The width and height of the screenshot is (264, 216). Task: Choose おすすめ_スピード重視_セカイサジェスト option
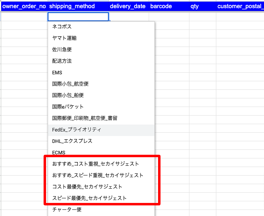click(x=98, y=175)
